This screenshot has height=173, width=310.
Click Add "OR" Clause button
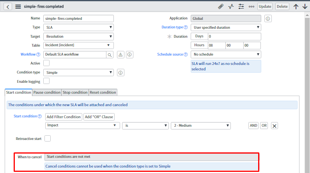(99, 117)
